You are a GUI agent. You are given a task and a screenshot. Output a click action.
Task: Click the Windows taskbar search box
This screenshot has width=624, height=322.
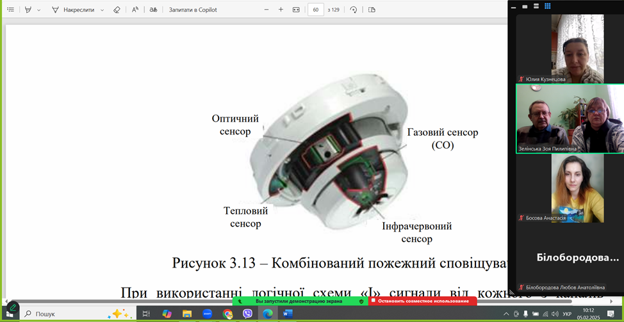(64, 314)
